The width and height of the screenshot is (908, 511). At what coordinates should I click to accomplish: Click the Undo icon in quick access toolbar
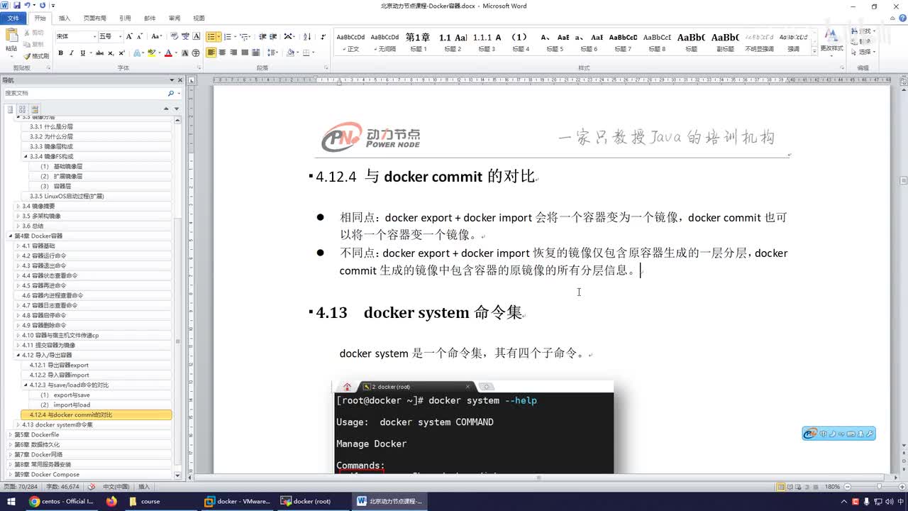pos(27,5)
